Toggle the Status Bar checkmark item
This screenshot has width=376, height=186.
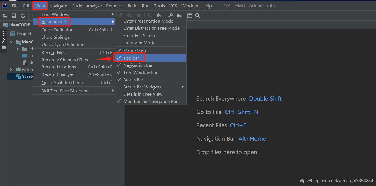coord(133,80)
